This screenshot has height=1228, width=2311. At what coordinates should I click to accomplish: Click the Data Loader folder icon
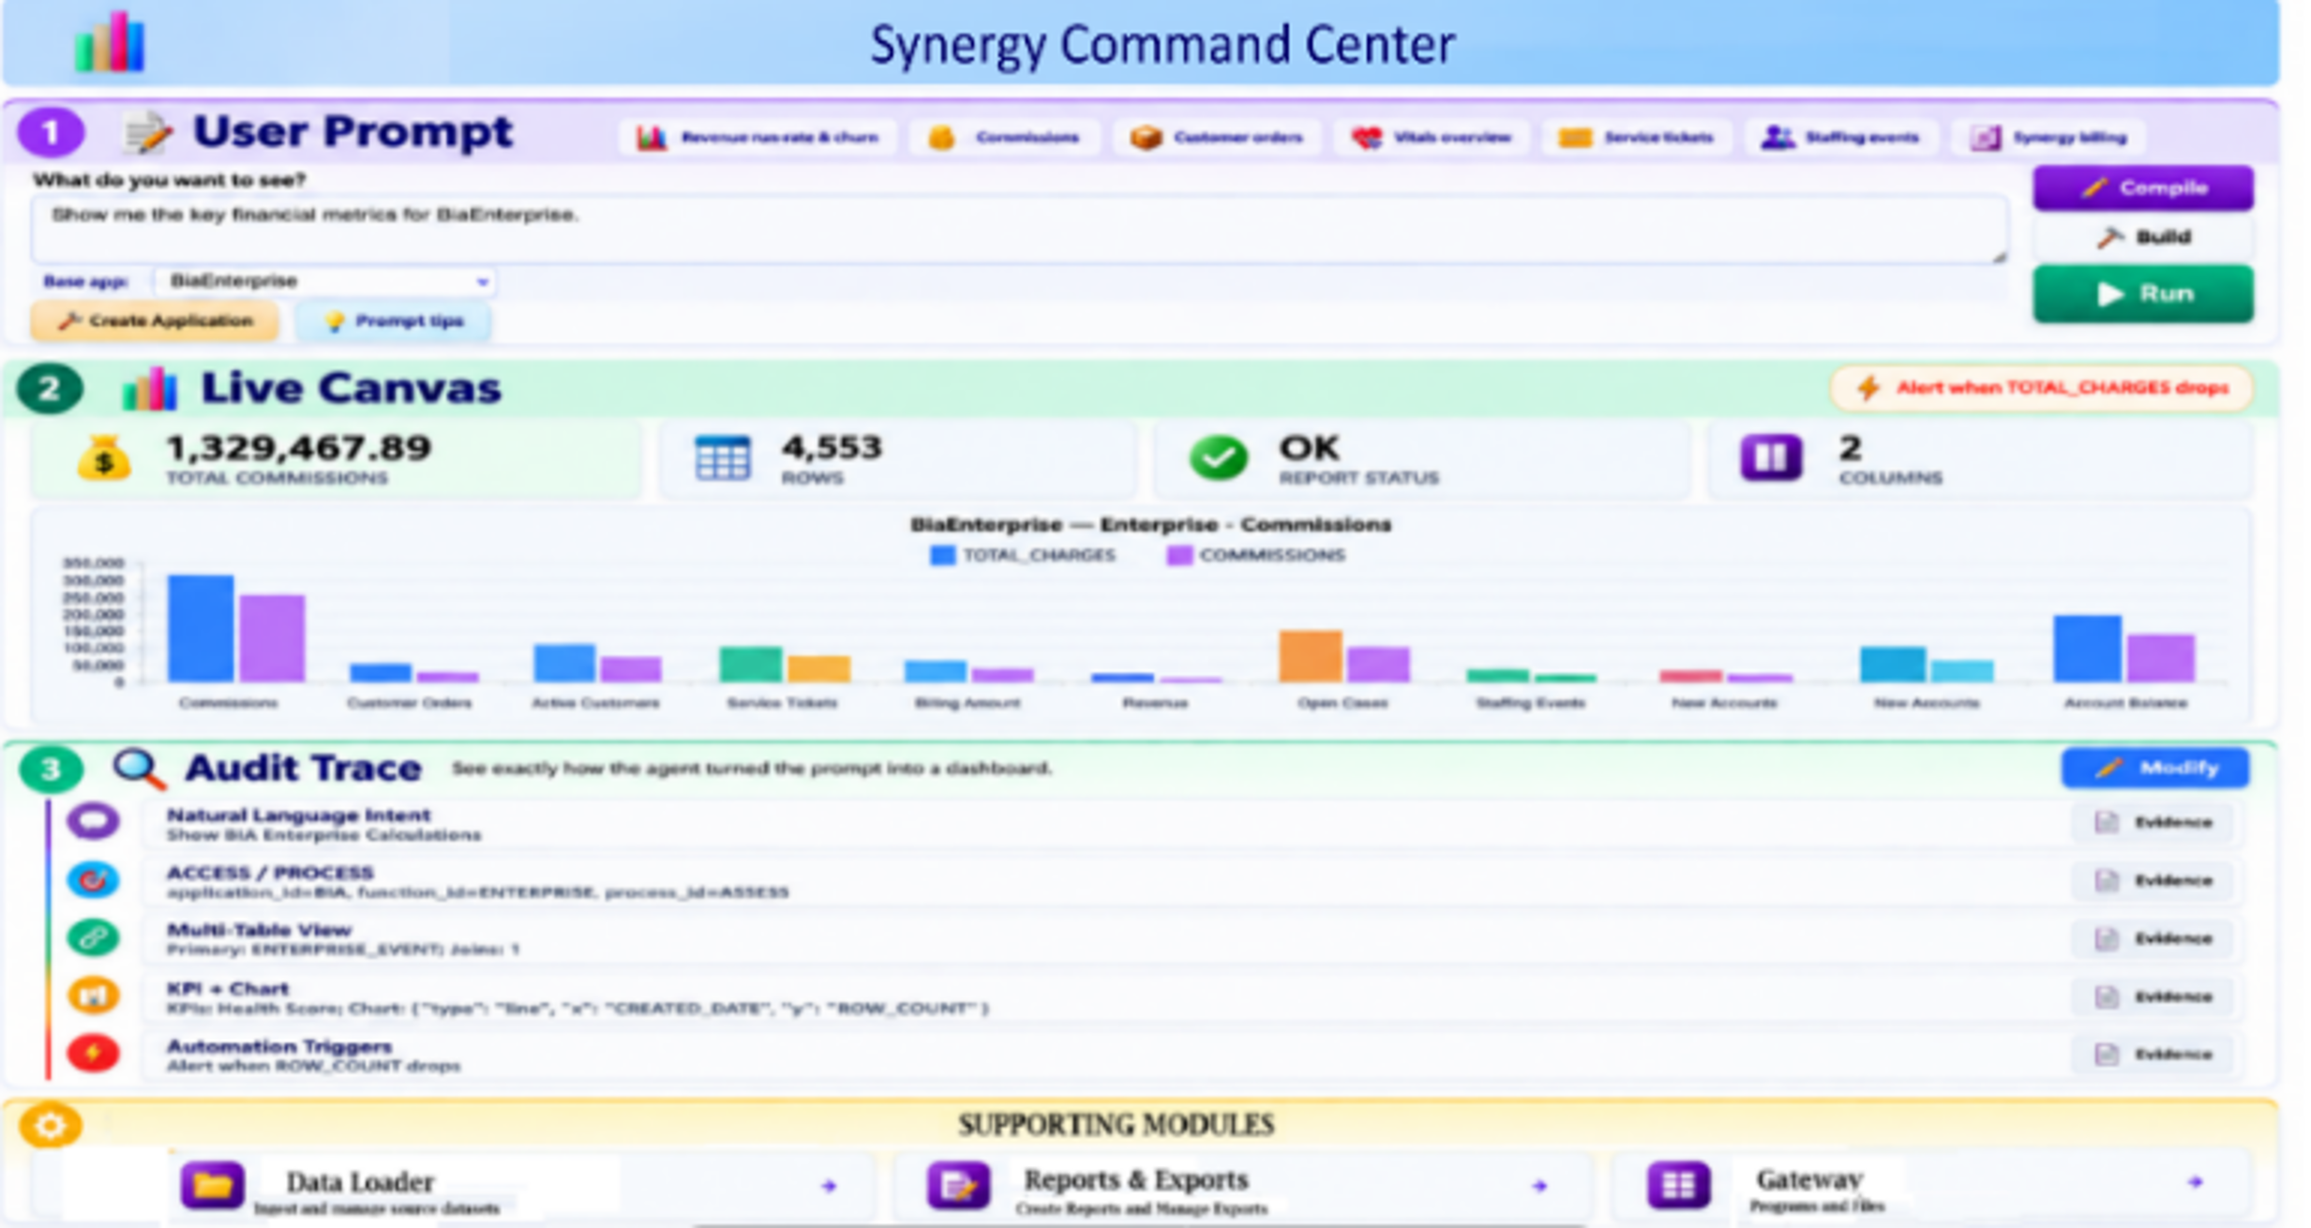point(213,1186)
